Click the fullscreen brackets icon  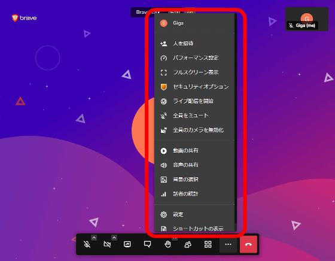[164, 72]
